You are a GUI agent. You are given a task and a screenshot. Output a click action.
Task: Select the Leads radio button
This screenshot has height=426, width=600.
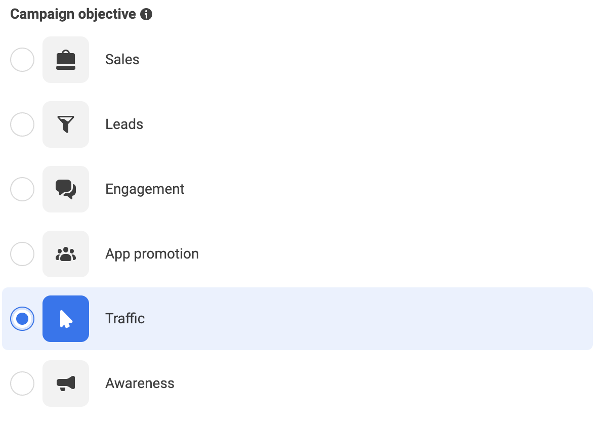[x=22, y=124]
